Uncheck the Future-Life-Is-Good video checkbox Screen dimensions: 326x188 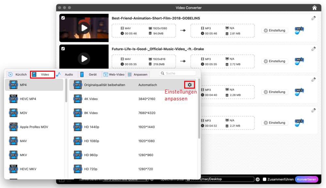pyautogui.click(x=63, y=49)
